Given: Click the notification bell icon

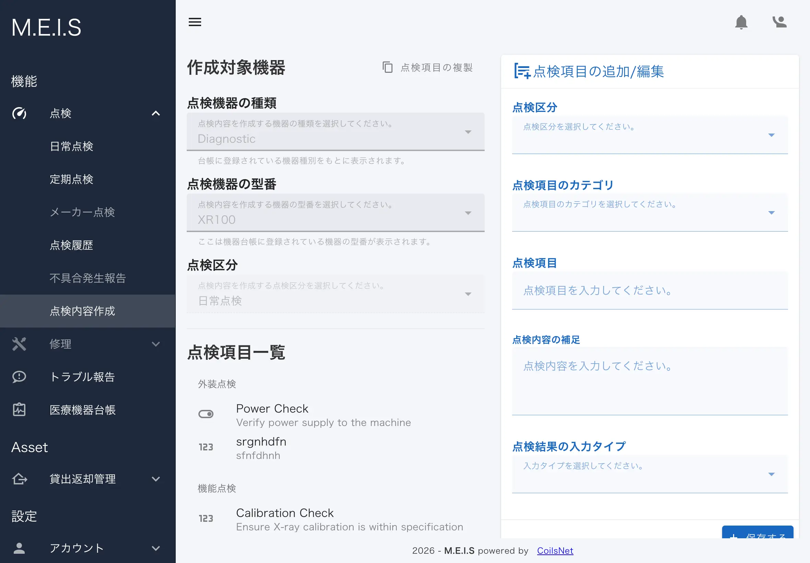Looking at the screenshot, I should click(741, 22).
